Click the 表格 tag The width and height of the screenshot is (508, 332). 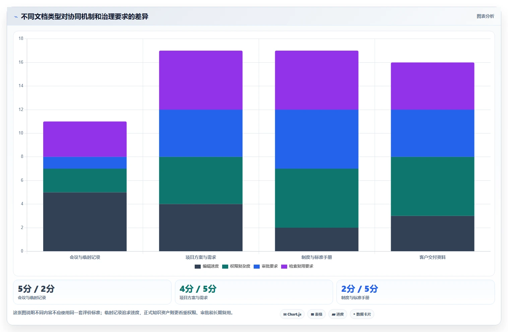tap(316, 314)
